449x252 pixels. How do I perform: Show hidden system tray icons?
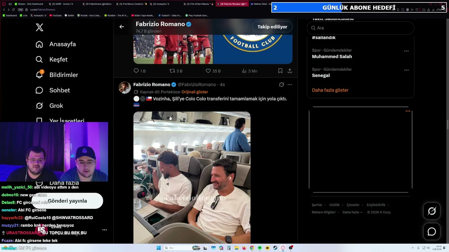tap(413, 248)
